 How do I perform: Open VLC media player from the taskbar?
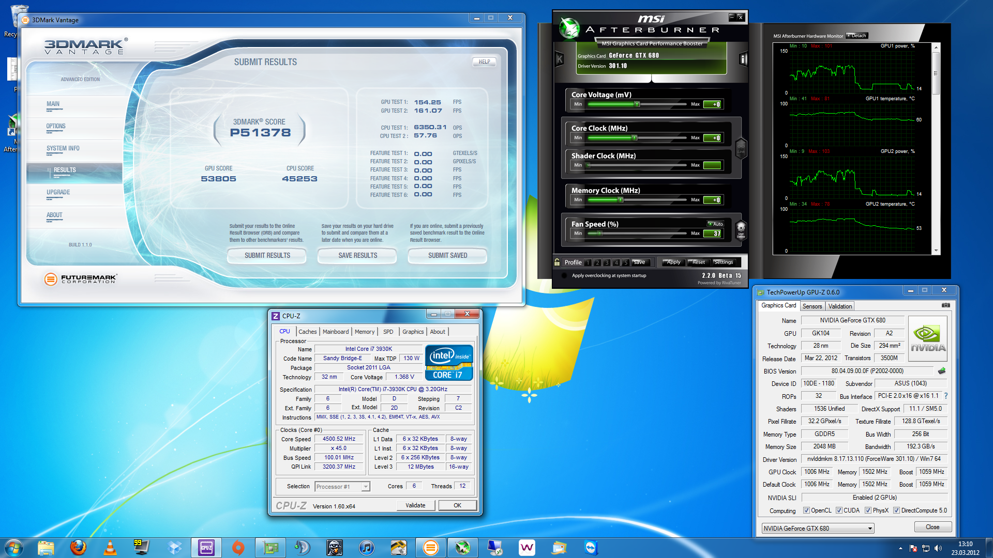[110, 548]
